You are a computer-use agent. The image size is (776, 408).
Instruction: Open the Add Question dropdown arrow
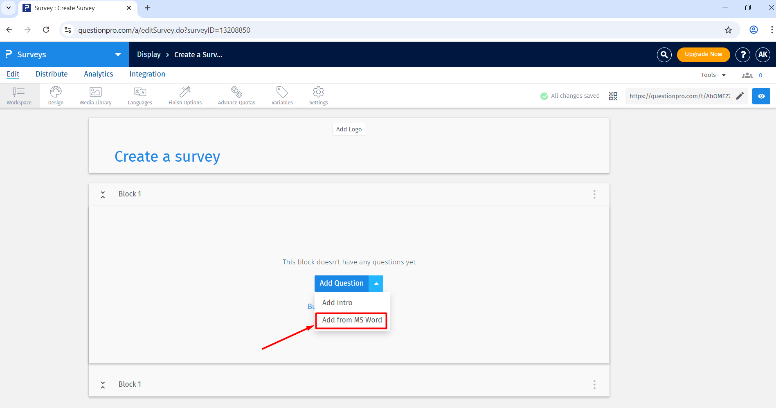(376, 283)
